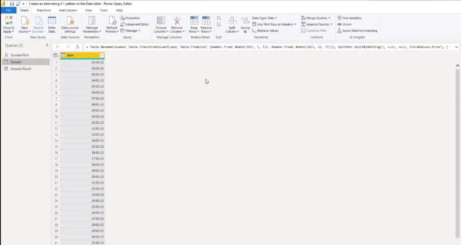Switch to the Transform tab
The width and height of the screenshot is (461, 245).
point(44,10)
